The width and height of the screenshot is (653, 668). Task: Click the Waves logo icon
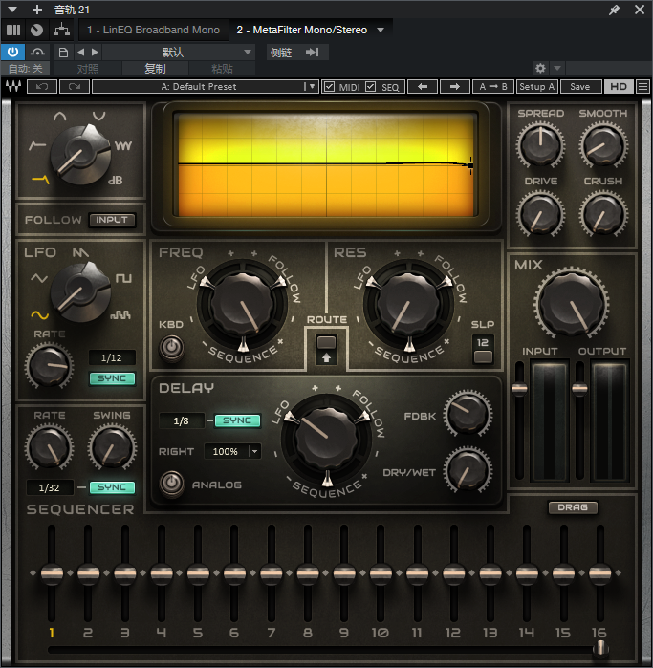pyautogui.click(x=13, y=86)
